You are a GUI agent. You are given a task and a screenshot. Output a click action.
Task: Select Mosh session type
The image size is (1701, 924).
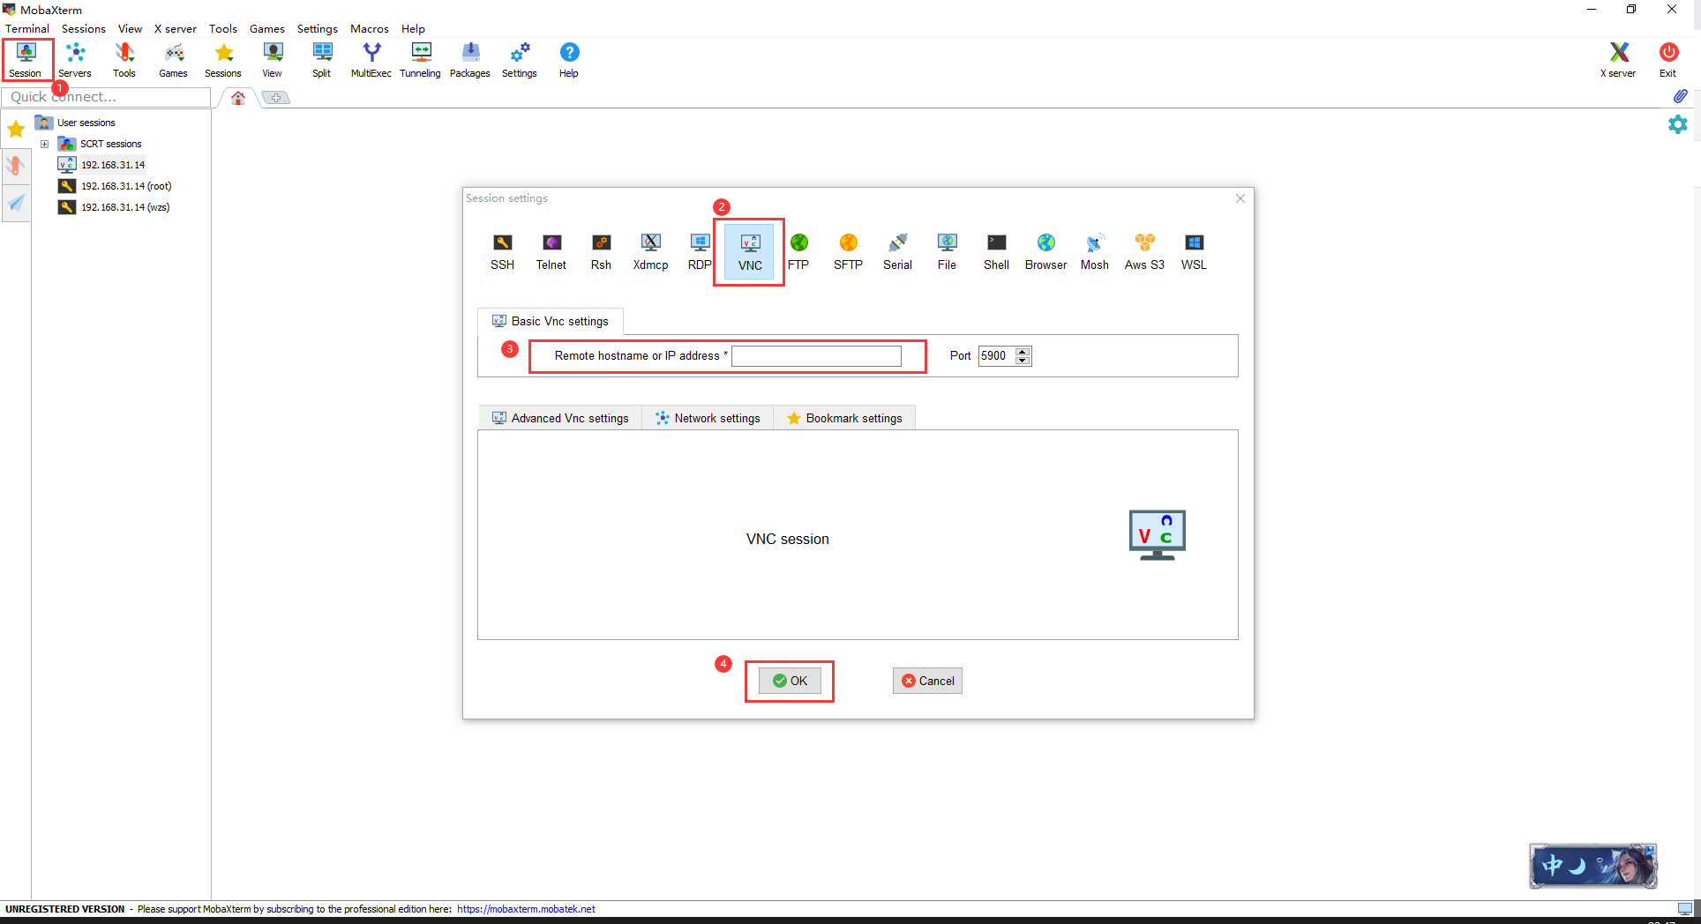click(x=1095, y=251)
